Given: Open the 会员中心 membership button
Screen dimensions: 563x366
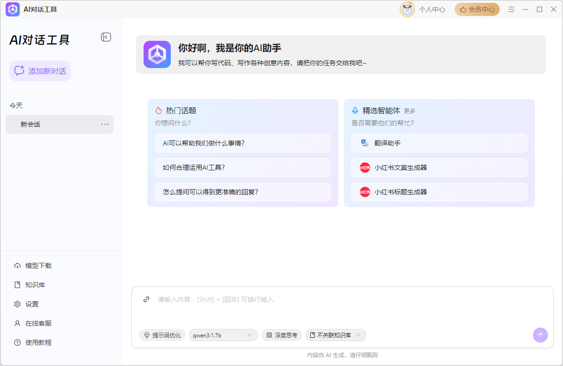Looking at the screenshot, I should click(x=477, y=9).
